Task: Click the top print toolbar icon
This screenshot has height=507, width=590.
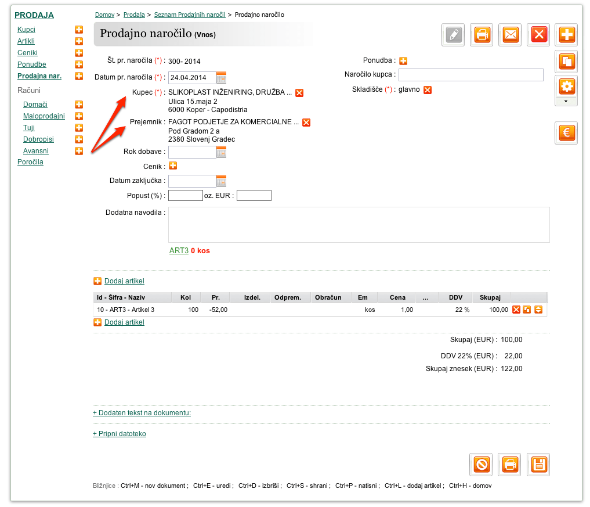Action: coord(482,35)
